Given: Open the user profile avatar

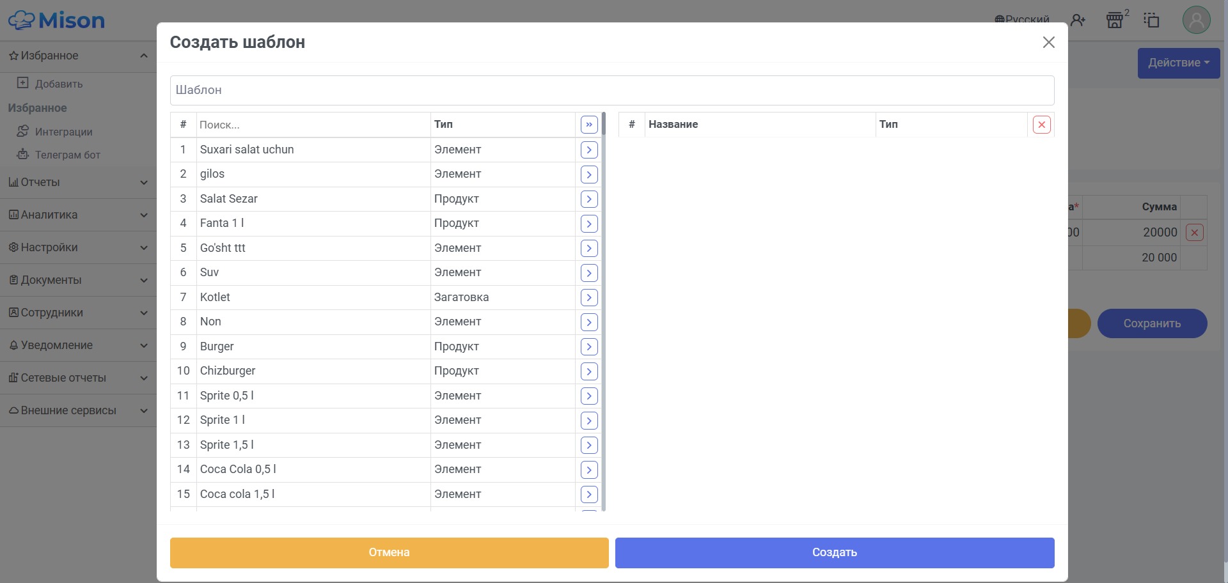Looking at the screenshot, I should click(x=1196, y=20).
